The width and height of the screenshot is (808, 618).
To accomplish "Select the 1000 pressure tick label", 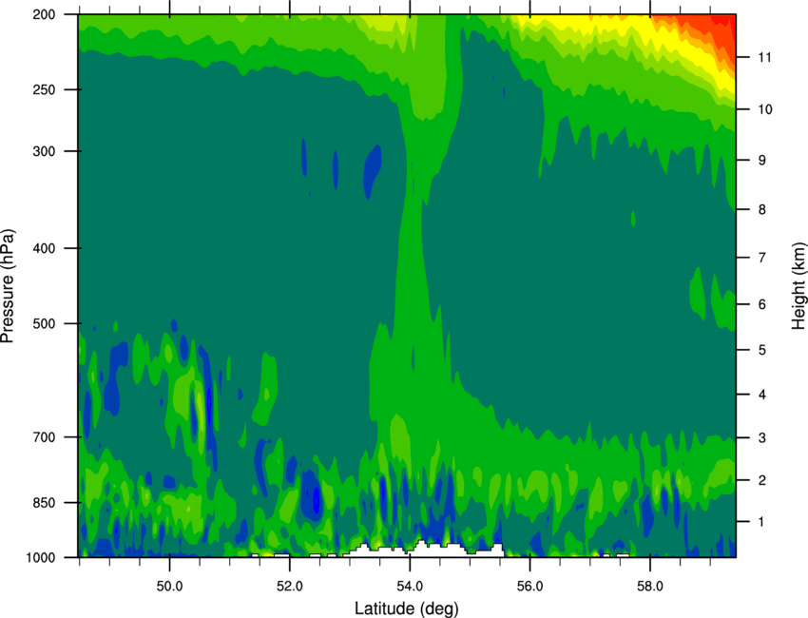I will point(40,558).
